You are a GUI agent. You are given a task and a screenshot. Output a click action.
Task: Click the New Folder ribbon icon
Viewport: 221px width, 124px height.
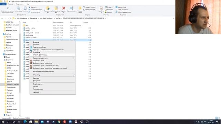coord(80,8)
